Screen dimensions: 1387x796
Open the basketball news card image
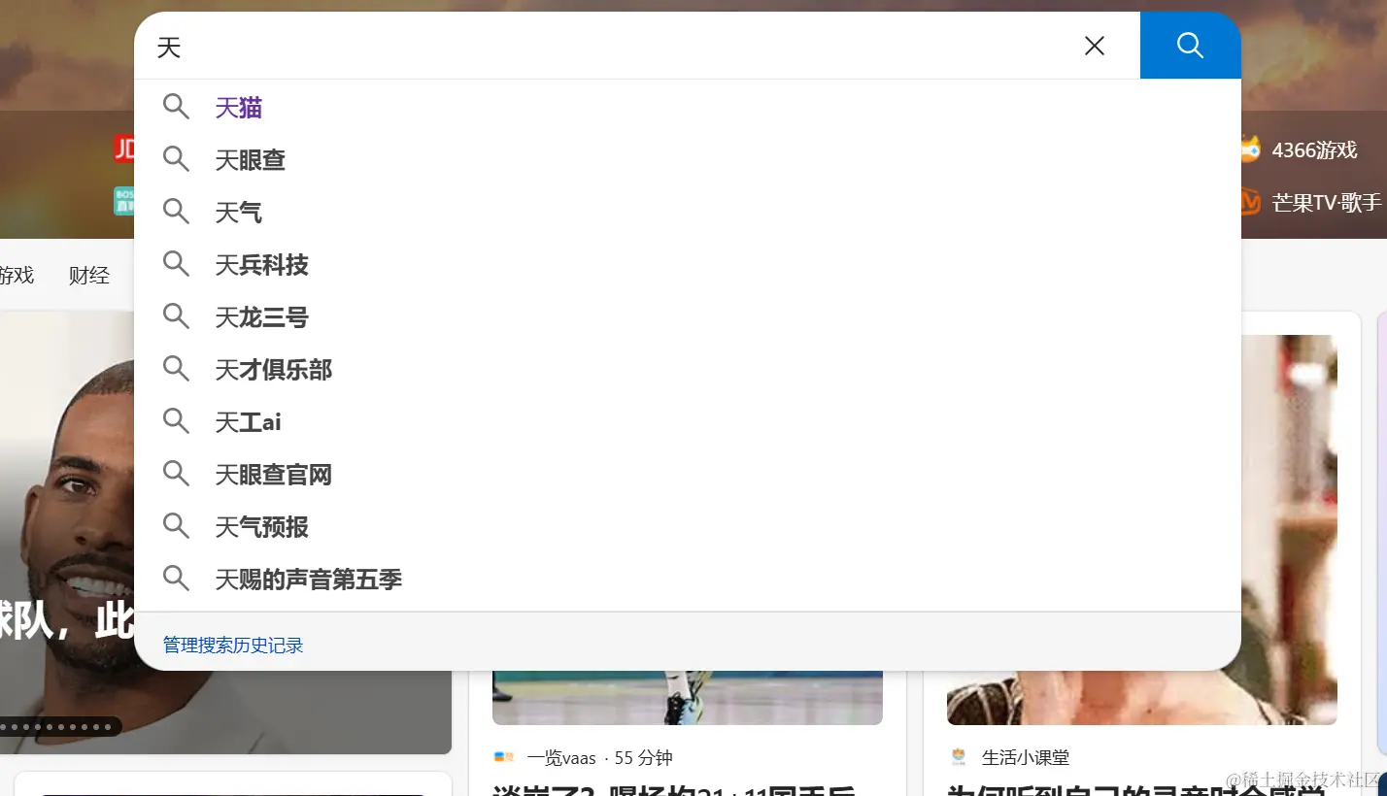click(688, 697)
